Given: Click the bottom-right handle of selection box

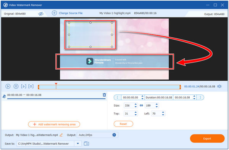Looking at the screenshot, I should [x=112, y=47].
